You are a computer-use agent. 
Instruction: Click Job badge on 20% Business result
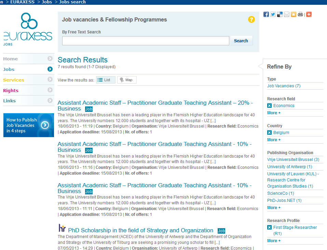coord(88,109)
